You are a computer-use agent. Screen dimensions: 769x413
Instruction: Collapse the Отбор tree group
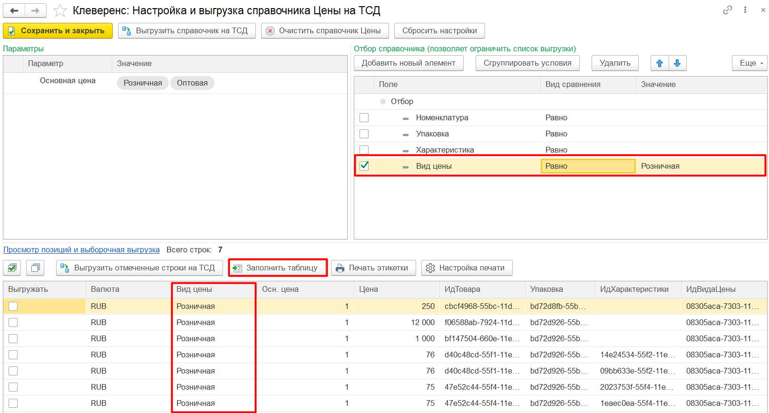383,102
